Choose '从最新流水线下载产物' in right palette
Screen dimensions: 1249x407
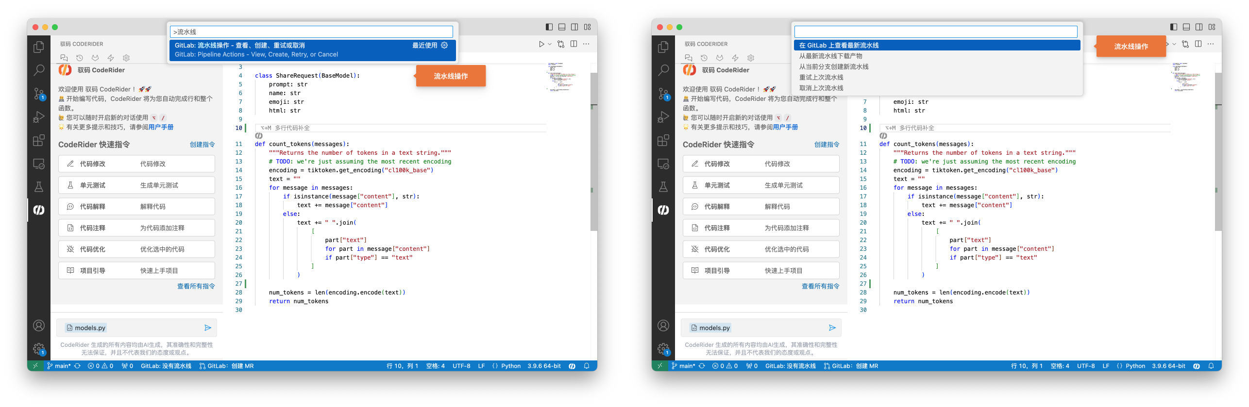tap(937, 56)
